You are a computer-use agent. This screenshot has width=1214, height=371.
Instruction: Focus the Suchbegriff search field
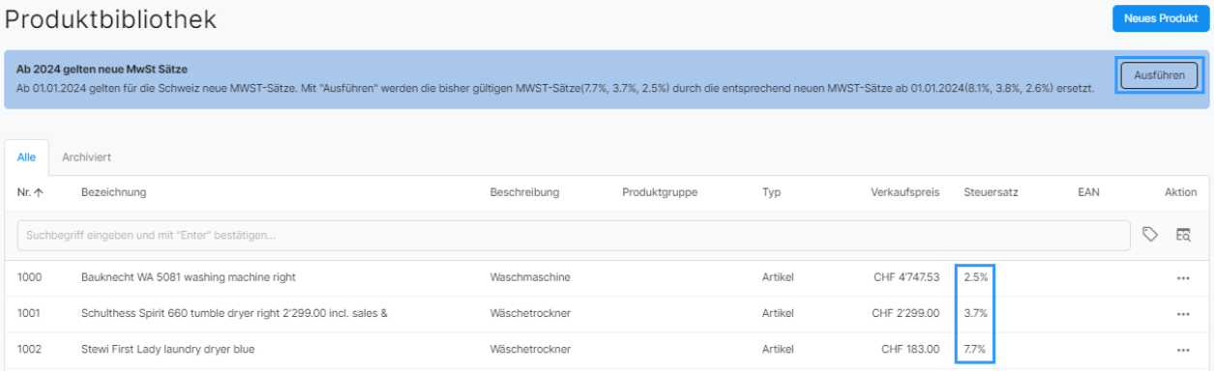click(574, 235)
